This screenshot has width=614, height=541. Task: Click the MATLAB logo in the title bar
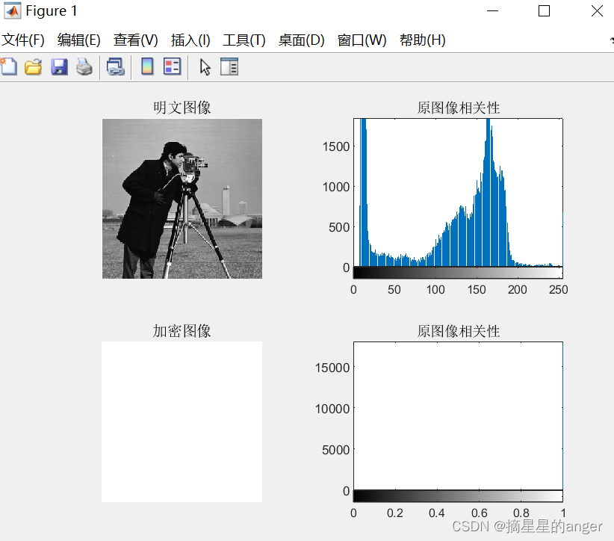pyautogui.click(x=12, y=10)
